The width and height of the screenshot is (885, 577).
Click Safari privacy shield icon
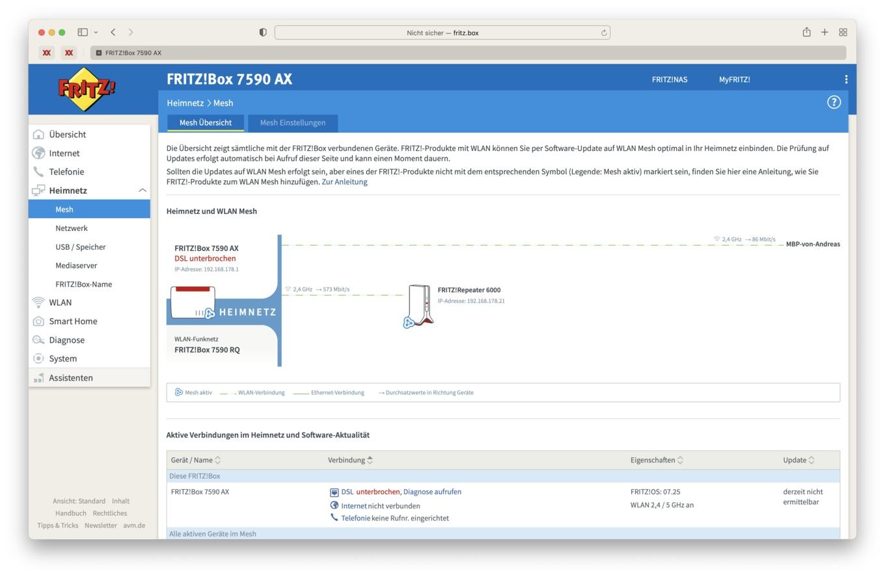[263, 33]
